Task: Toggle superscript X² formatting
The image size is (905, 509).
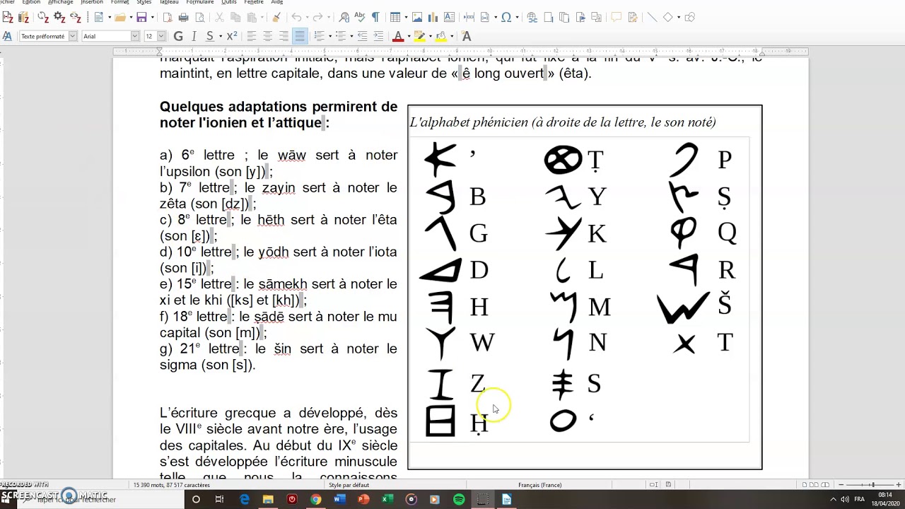Action: 231,36
